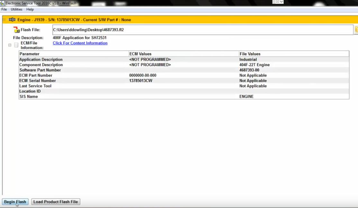Viewport: 358px width, 208px height.
Task: Select the Last Service Tool row label
Action: [35, 86]
